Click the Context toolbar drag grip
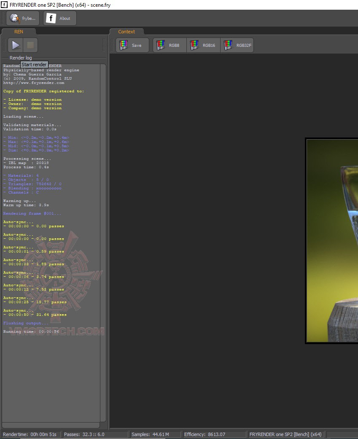Screen dimensions: 358x439 tap(113, 45)
